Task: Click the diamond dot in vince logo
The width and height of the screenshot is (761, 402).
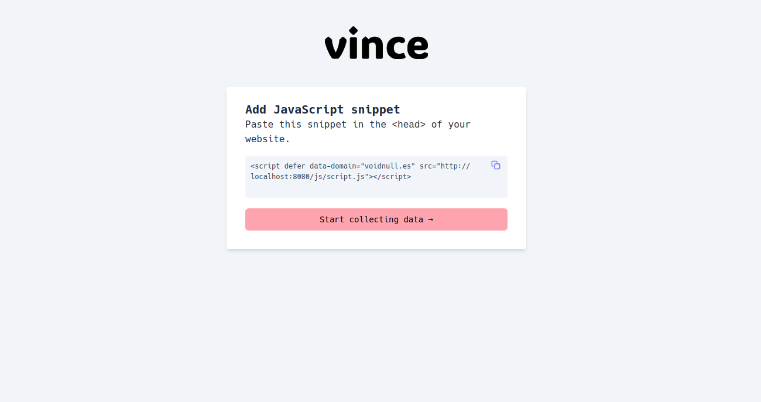Action: point(353,30)
